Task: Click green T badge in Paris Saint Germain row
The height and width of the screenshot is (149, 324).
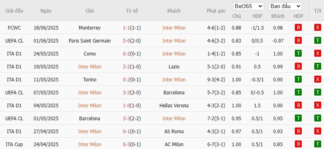Action: 318,40
